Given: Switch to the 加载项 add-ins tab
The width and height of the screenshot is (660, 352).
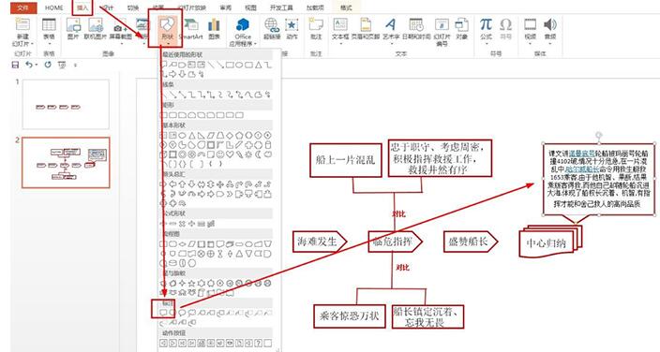Looking at the screenshot, I should (315, 7).
